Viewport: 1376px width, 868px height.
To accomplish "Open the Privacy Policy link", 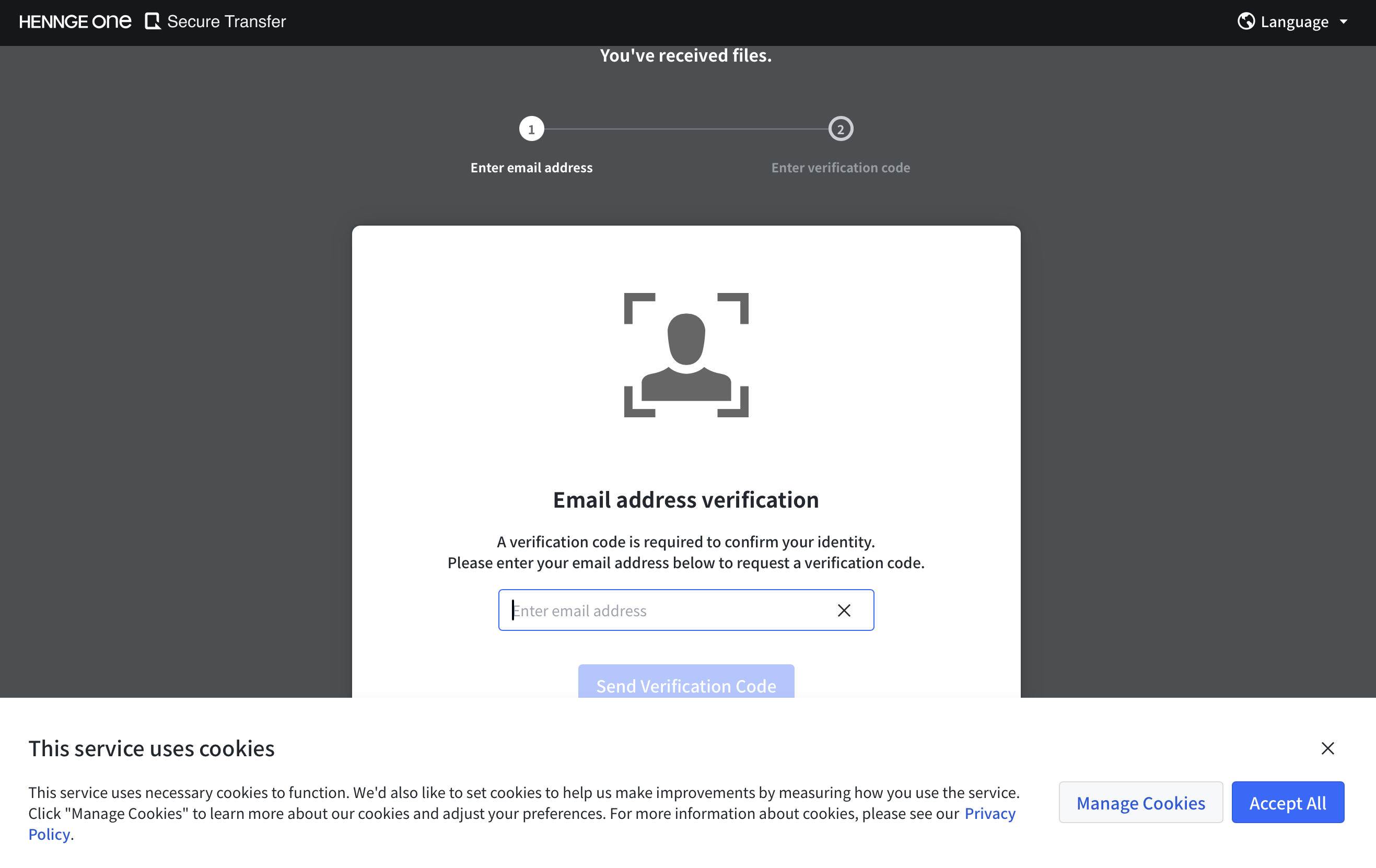I will coord(990,813).
